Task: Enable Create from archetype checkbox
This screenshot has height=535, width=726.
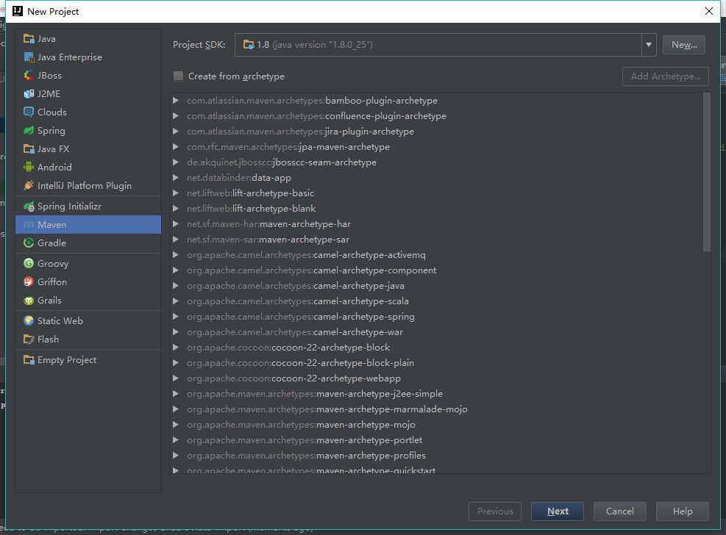Action: click(x=178, y=76)
